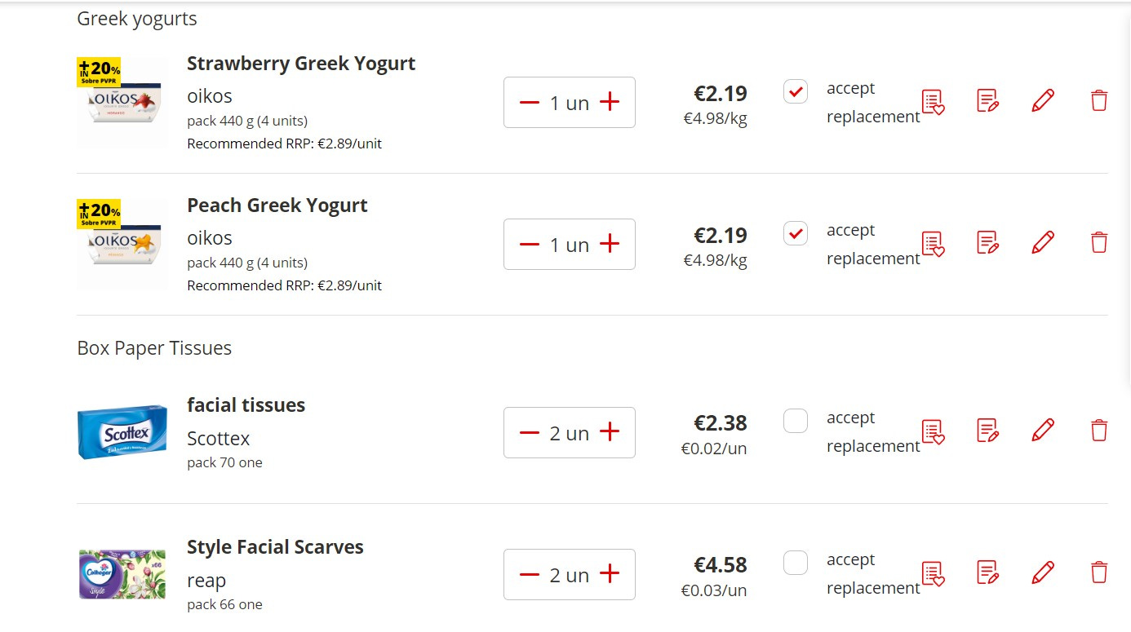Select the Box Paper Tissues heading
Screen dimensions: 1131x632
(154, 347)
